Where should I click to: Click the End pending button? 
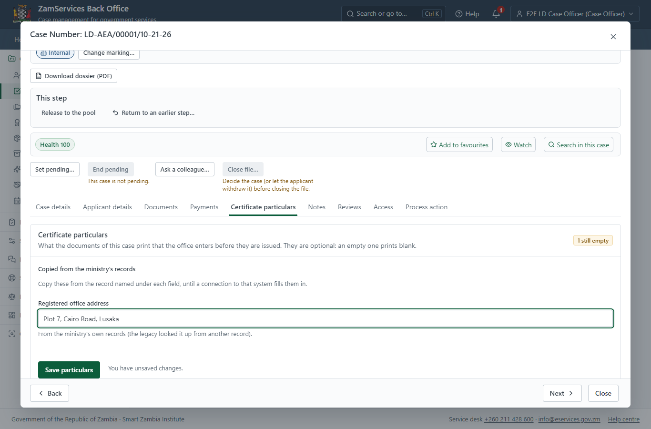[111, 169]
